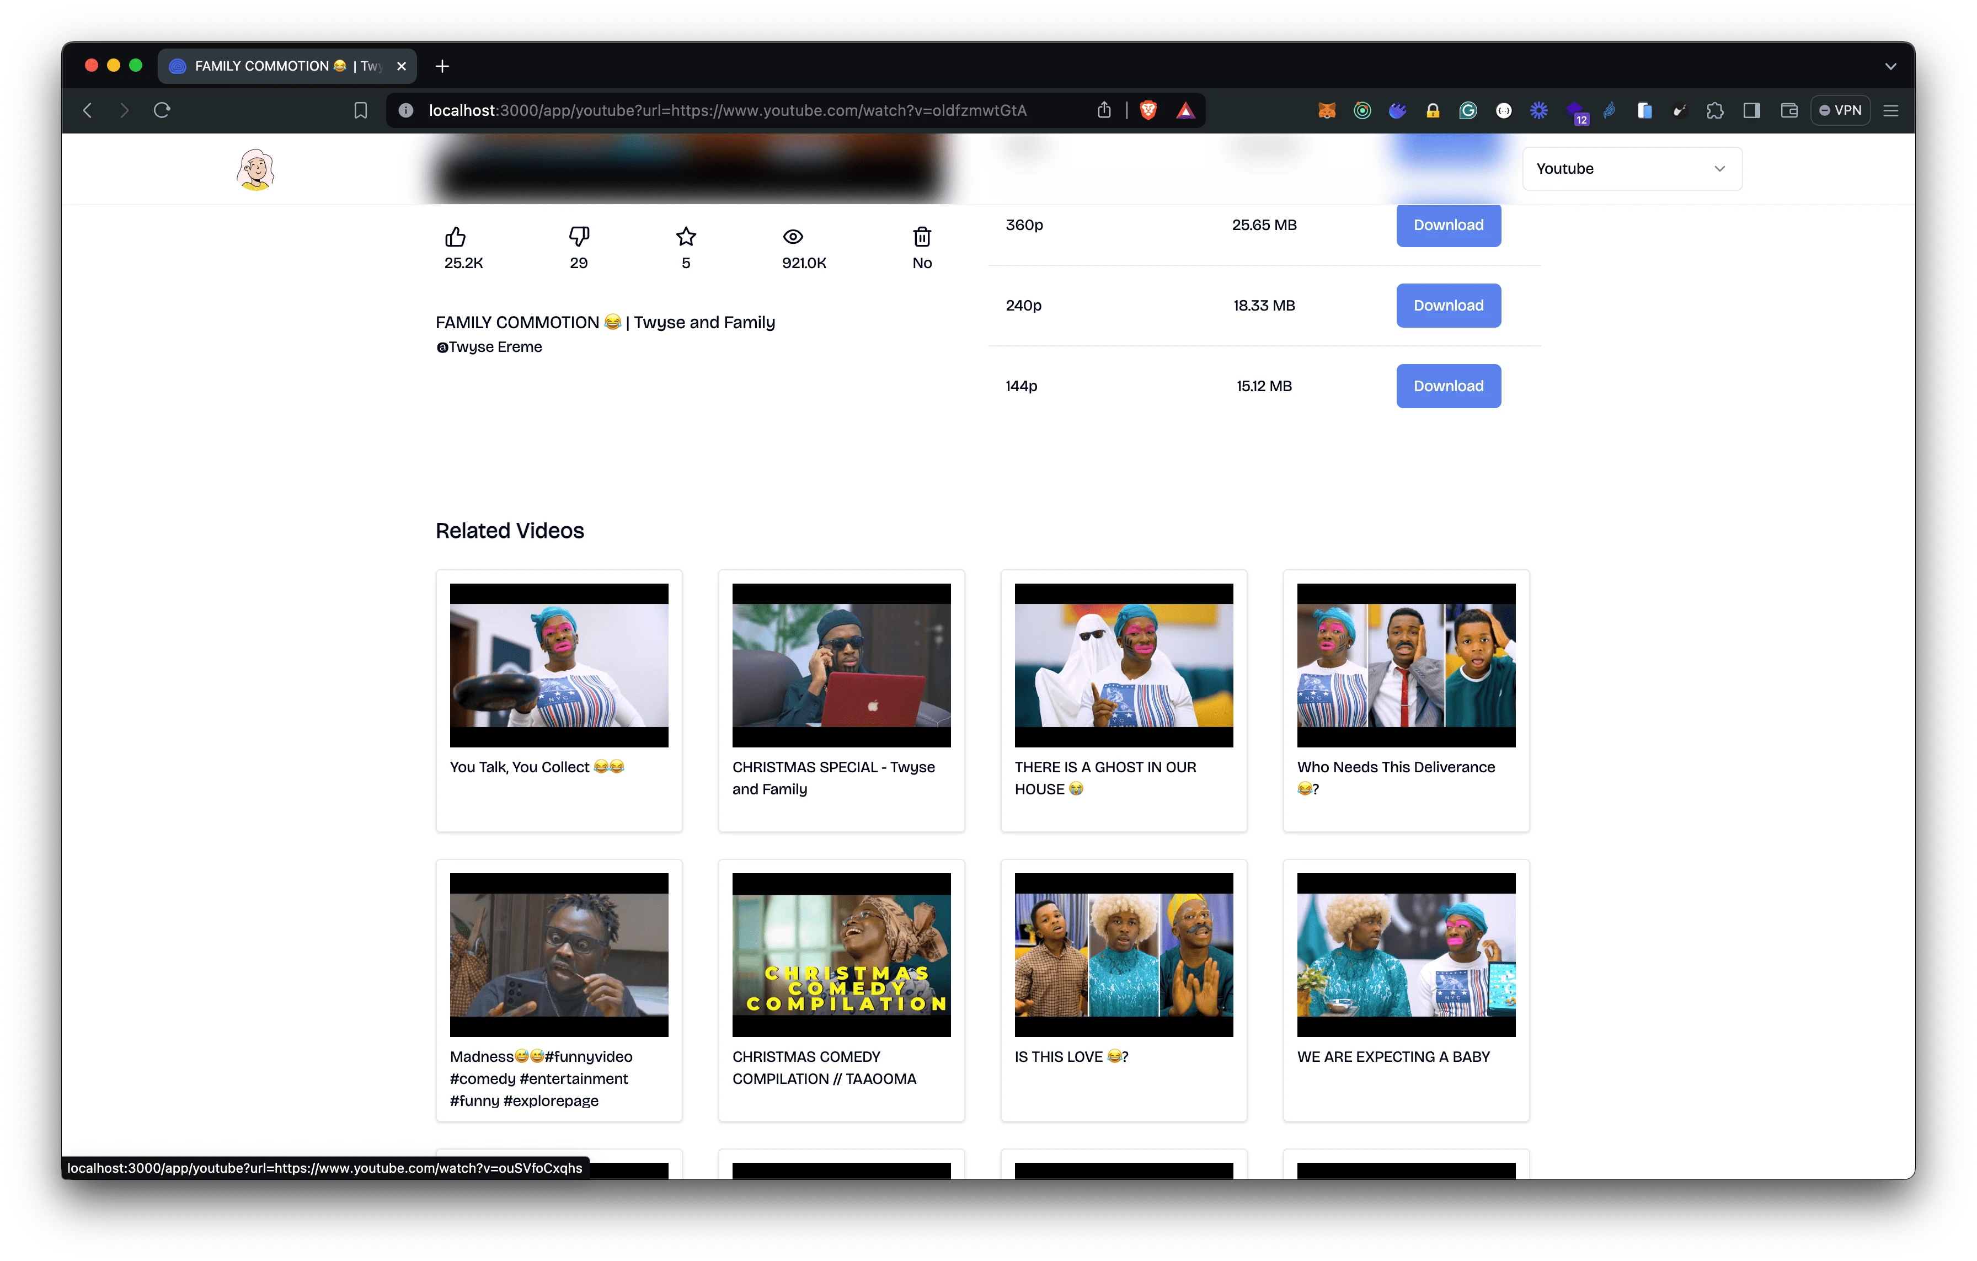1977x1261 pixels.
Task: Open the padlock extension icon
Action: pyautogui.click(x=1433, y=110)
